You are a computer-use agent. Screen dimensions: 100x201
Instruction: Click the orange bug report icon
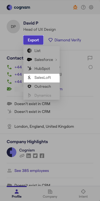pyautogui.click(x=75, y=7)
